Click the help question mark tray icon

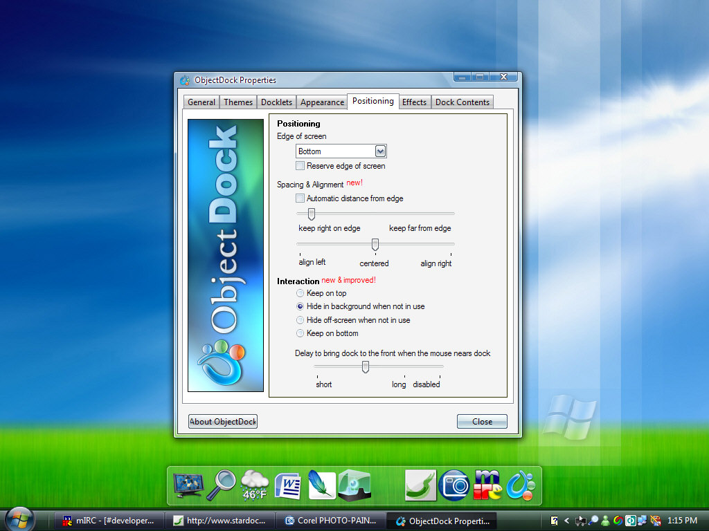(554, 521)
